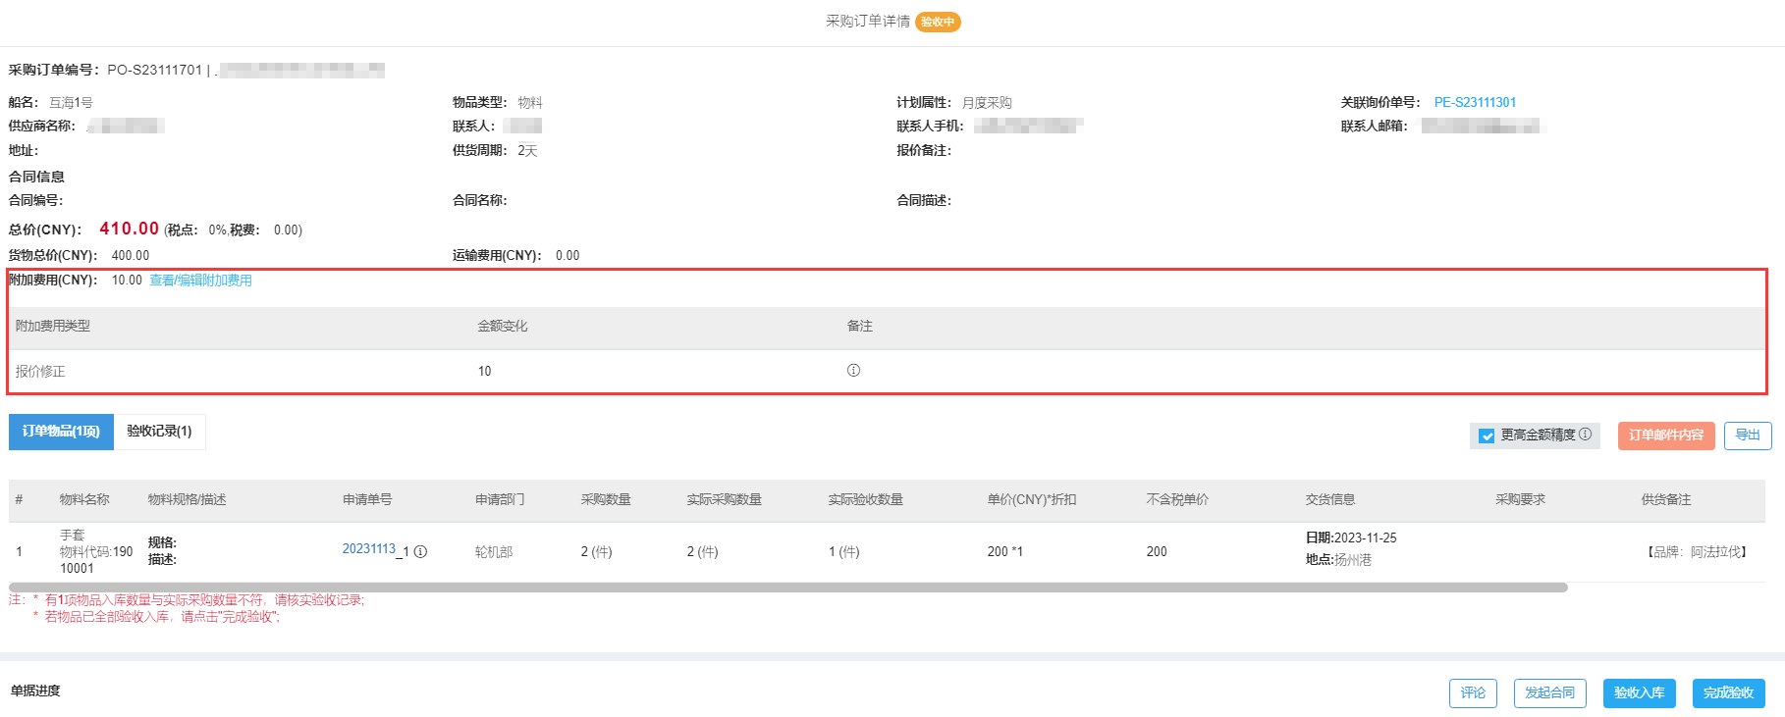1785x717 pixels.
Task: Click the info icon in the 备注 column
Action: click(x=853, y=371)
